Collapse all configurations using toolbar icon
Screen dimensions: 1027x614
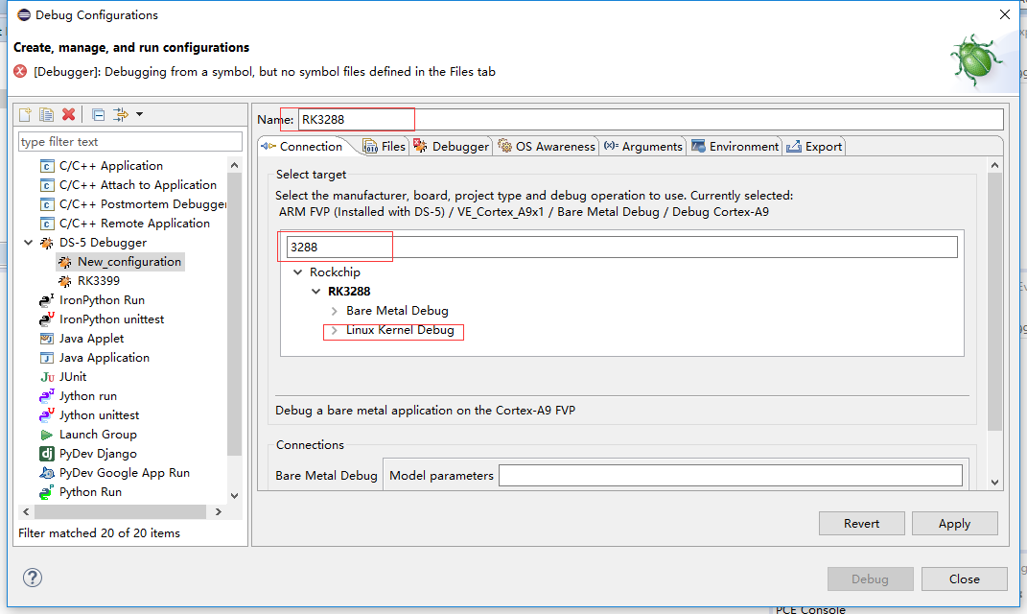tap(98, 115)
